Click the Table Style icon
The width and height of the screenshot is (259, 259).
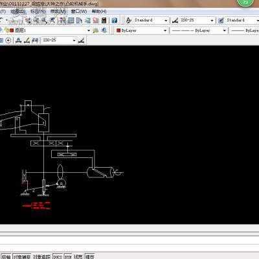221,20
